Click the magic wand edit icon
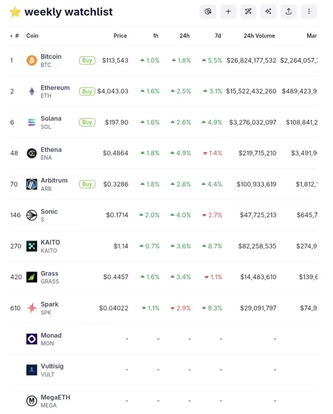The image size is (333, 414). (x=248, y=12)
